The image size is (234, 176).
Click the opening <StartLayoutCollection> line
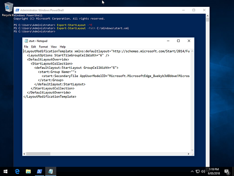52,64
